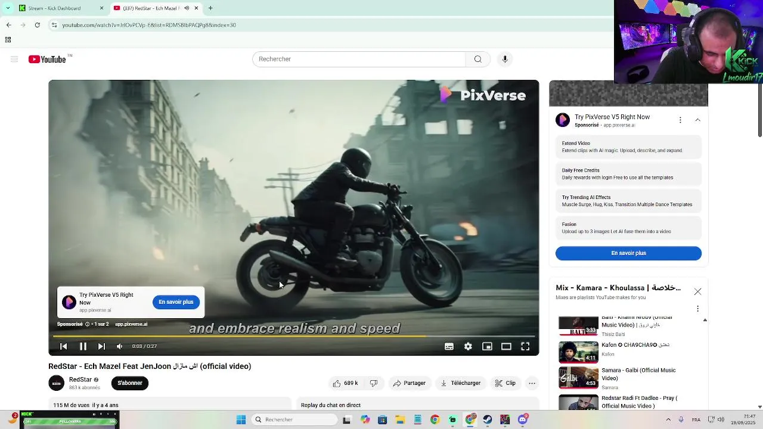Dislike the video with thumbs down

coord(374,383)
